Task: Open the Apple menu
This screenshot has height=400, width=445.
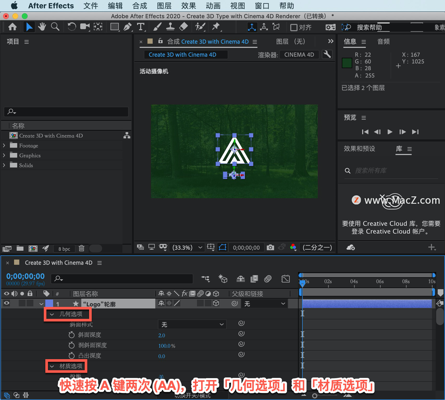Action: pyautogui.click(x=14, y=5)
